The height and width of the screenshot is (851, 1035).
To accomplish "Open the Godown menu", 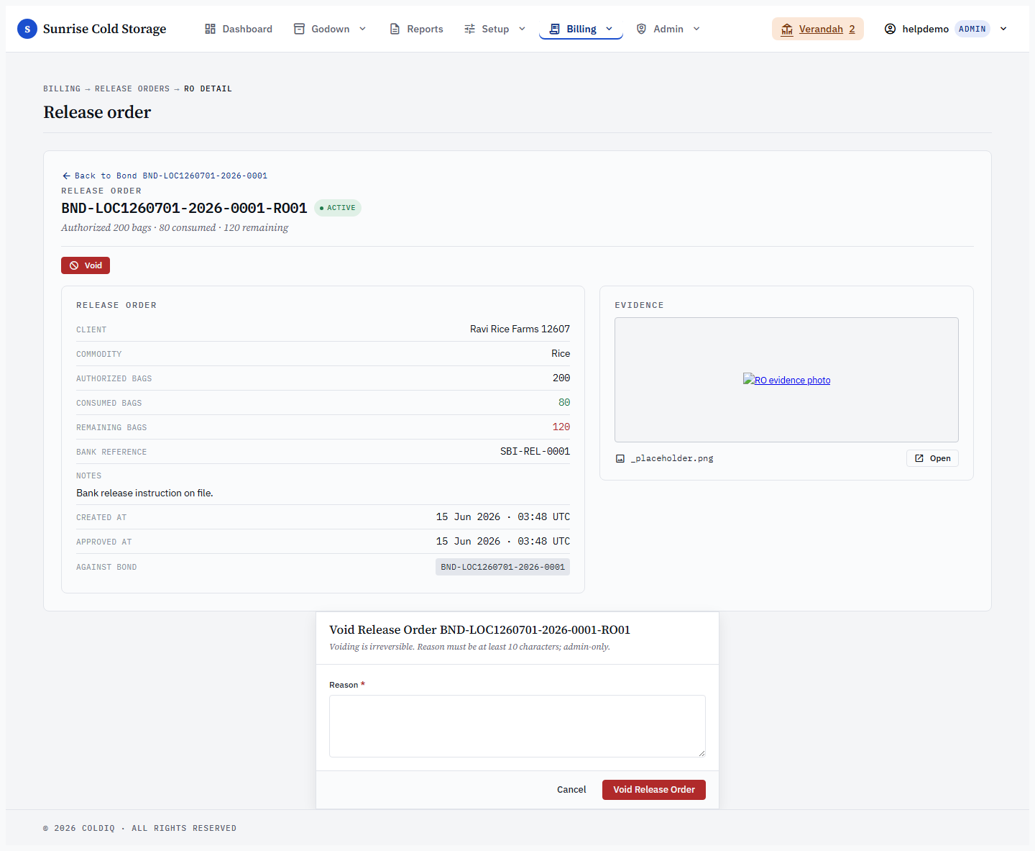I will pos(331,29).
